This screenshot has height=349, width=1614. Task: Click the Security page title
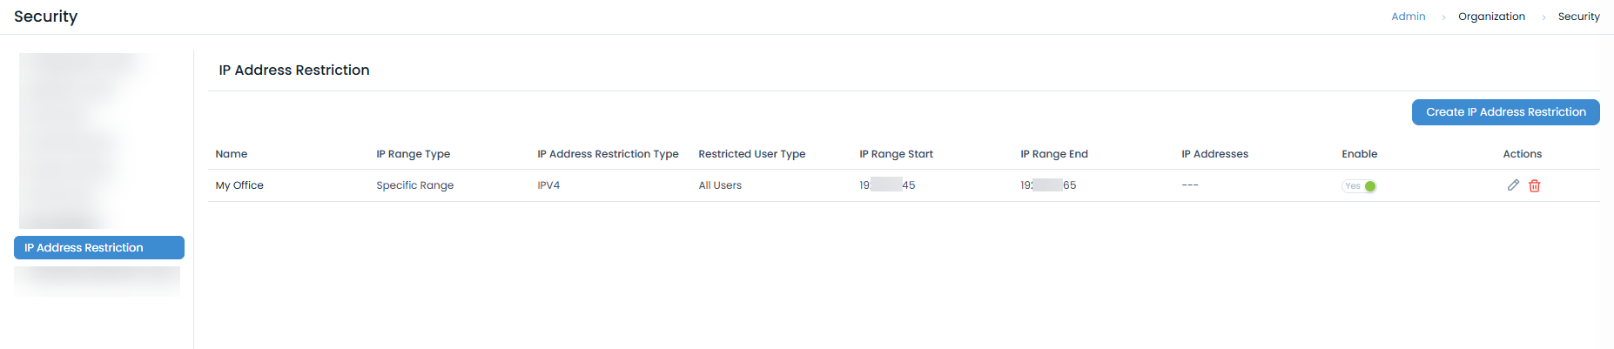pyautogui.click(x=46, y=17)
